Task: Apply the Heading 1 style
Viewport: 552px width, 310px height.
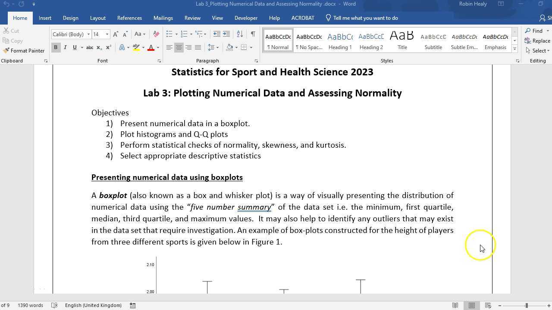Action: tap(340, 41)
